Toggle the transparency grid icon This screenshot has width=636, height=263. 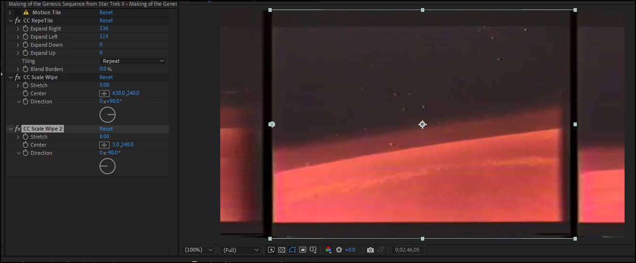click(x=282, y=250)
